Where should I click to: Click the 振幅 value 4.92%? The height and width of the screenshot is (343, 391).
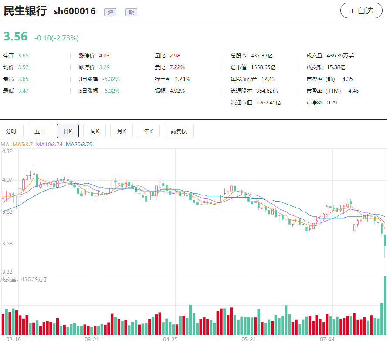177,91
